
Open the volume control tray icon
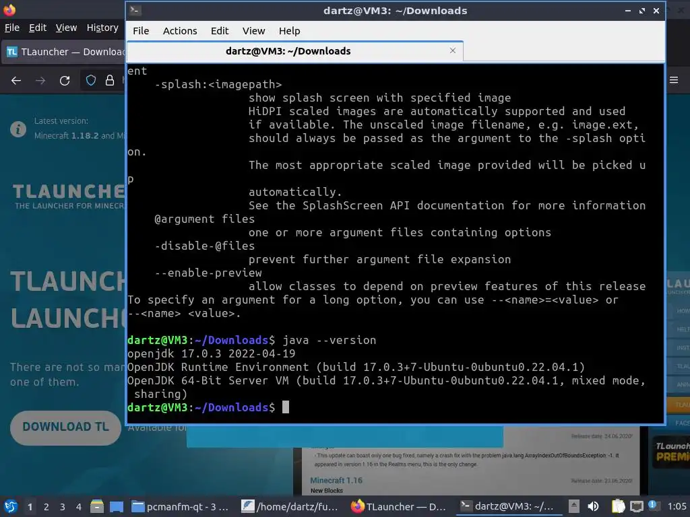pyautogui.click(x=593, y=506)
